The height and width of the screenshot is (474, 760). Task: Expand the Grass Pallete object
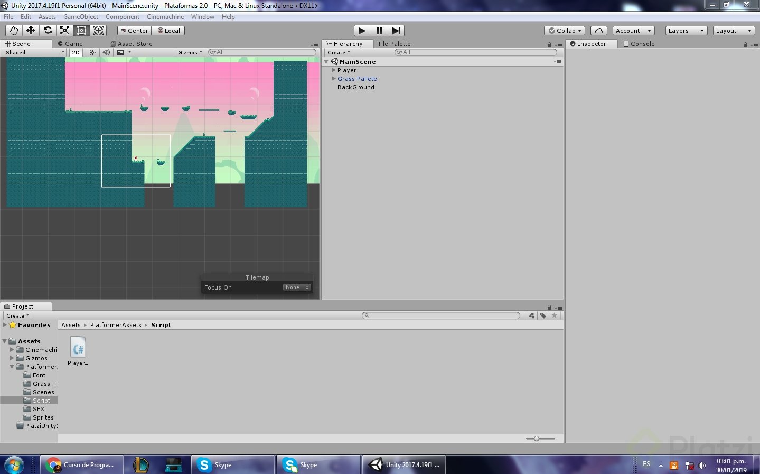tap(334, 79)
